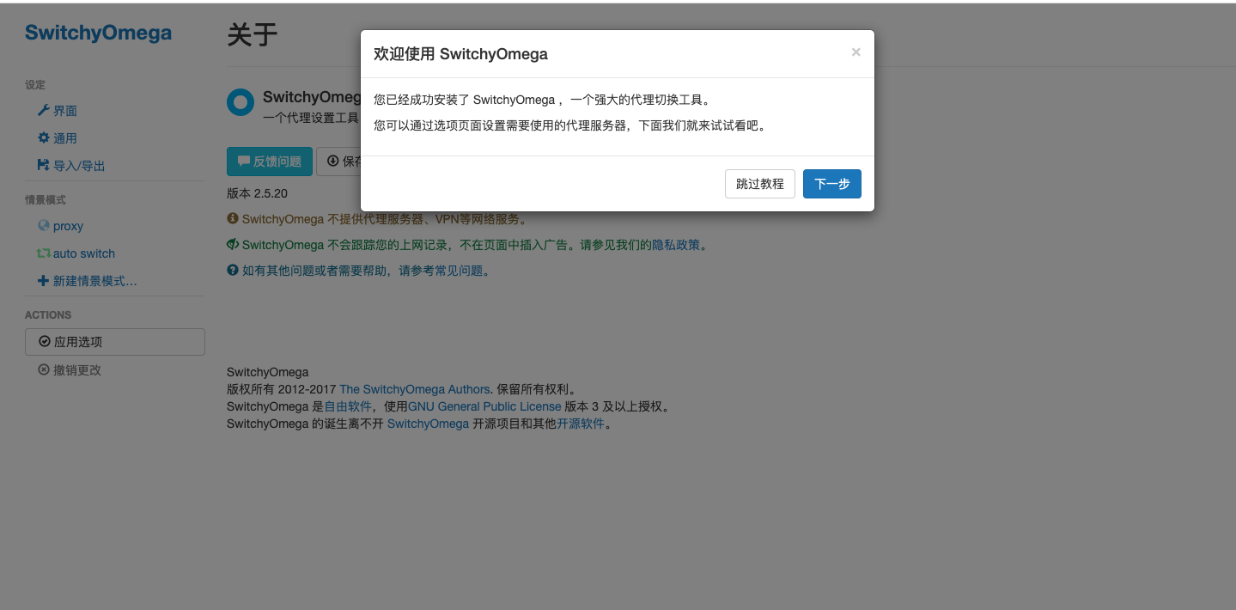Click the ACTIONS section header
This screenshot has height=610, width=1236.
click(48, 315)
